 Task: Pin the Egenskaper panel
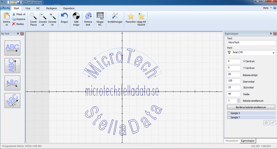(271, 34)
